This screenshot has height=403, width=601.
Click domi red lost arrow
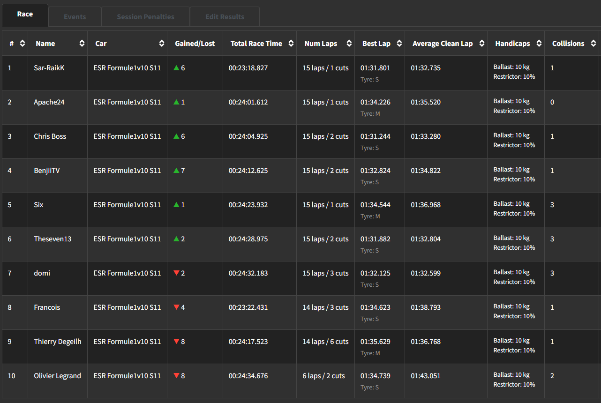click(176, 273)
